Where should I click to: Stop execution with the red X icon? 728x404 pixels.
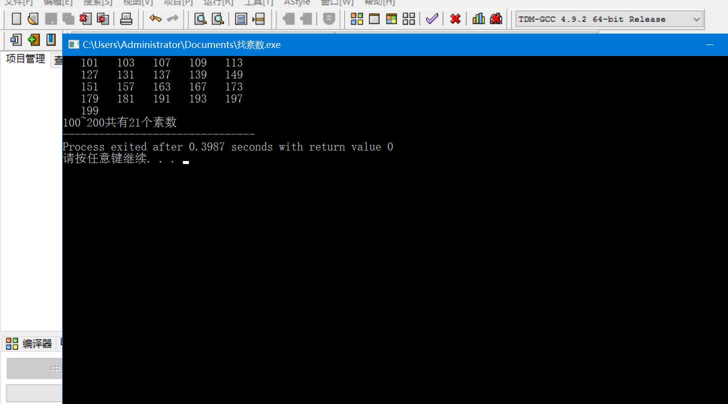(455, 19)
